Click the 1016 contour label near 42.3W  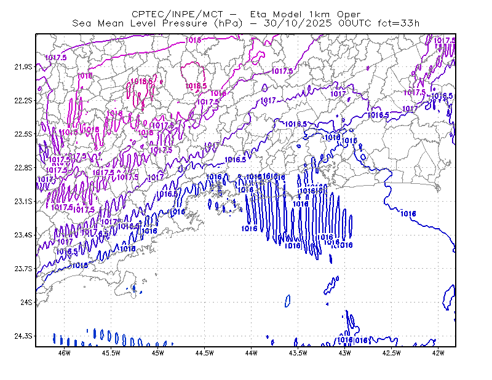click(408, 214)
